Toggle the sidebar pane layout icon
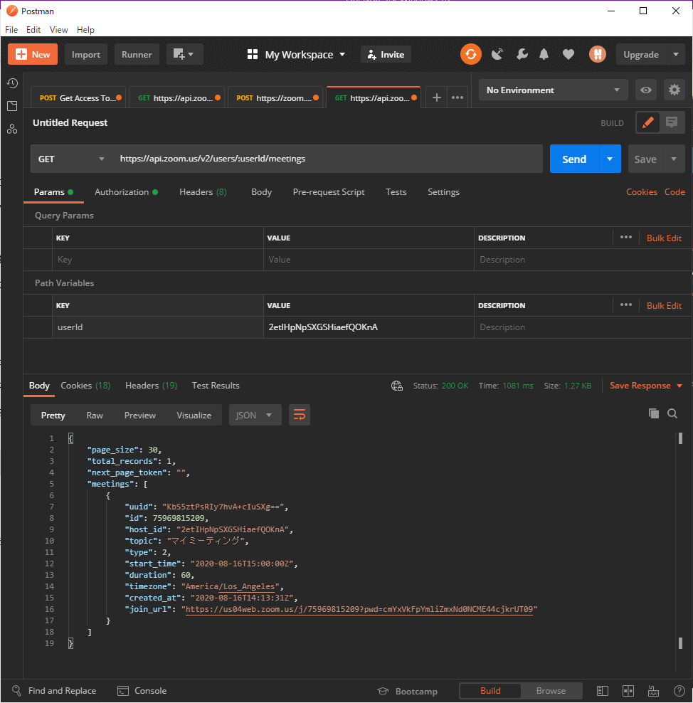The image size is (693, 703). 603,691
